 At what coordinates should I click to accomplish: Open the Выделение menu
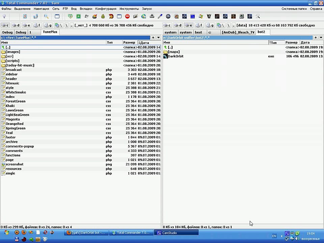pos(22,9)
